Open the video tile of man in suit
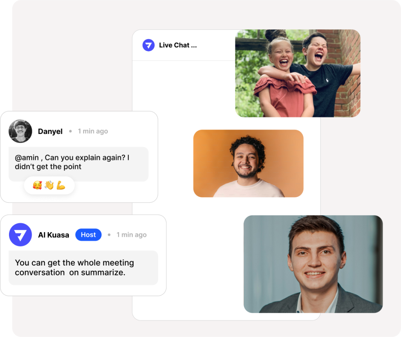The image size is (401, 337). [313, 264]
